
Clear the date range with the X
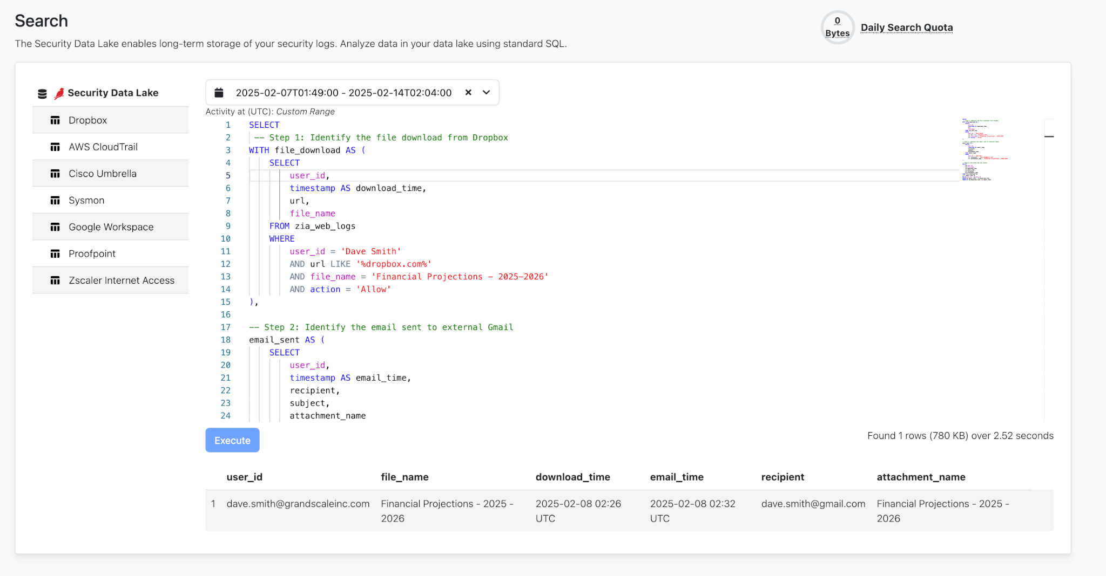(x=468, y=92)
